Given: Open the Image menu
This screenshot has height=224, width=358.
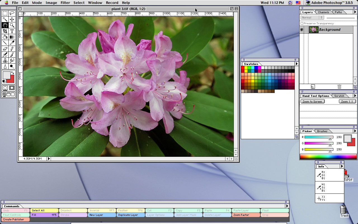Looking at the screenshot, I should point(51,3).
